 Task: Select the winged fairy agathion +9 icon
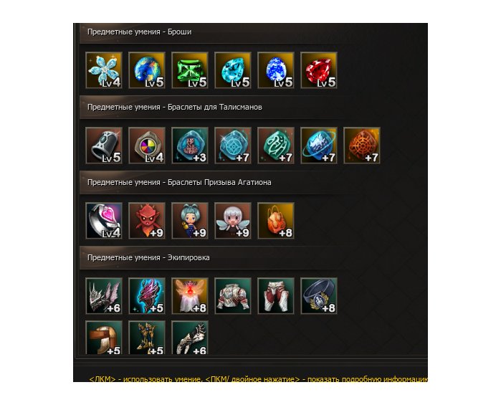coord(233,221)
